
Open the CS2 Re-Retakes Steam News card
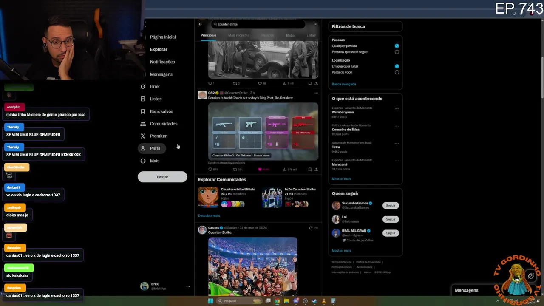pyautogui.click(x=263, y=131)
